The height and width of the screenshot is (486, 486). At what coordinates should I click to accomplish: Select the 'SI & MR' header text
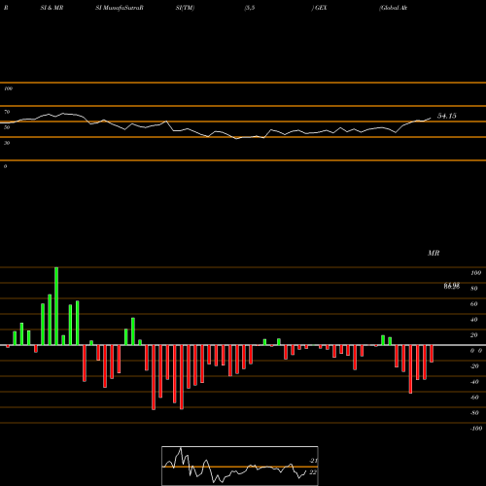click(52, 8)
